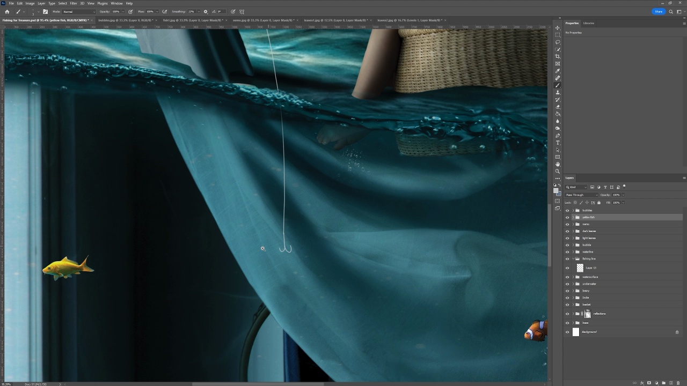Select the Clone Stamp tool
The width and height of the screenshot is (687, 386).
click(x=558, y=93)
